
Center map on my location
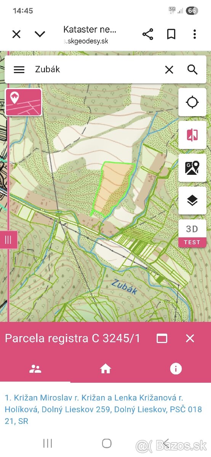coord(192,102)
